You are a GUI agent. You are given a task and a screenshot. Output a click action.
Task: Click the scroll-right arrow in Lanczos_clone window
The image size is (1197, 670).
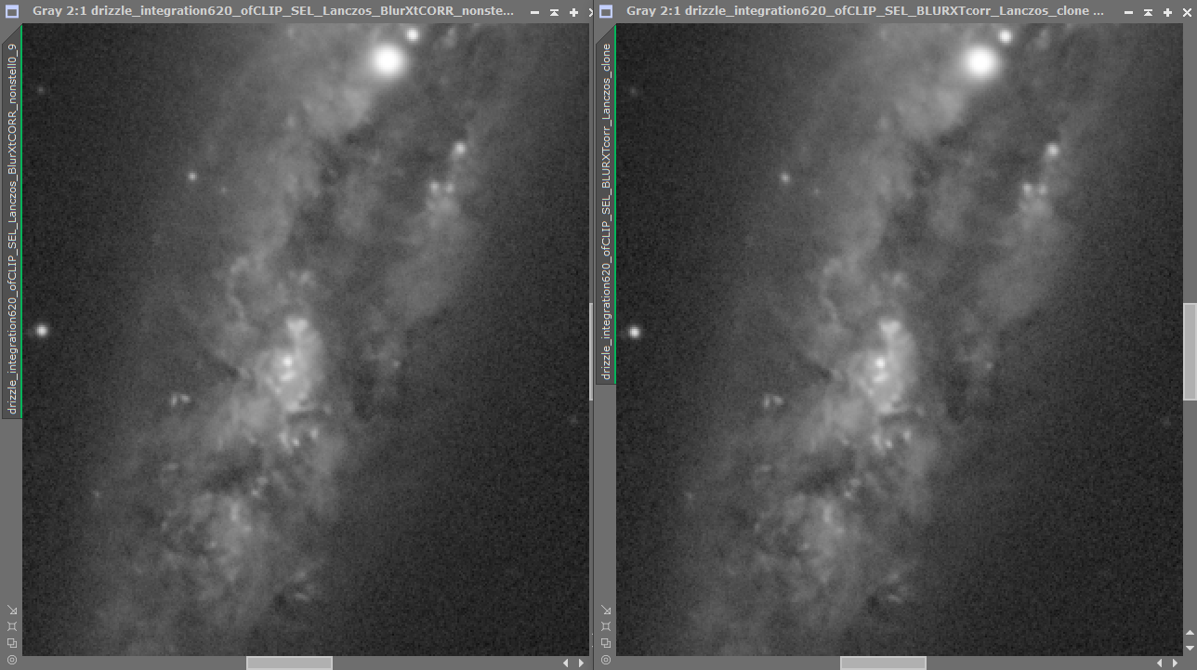1176,663
